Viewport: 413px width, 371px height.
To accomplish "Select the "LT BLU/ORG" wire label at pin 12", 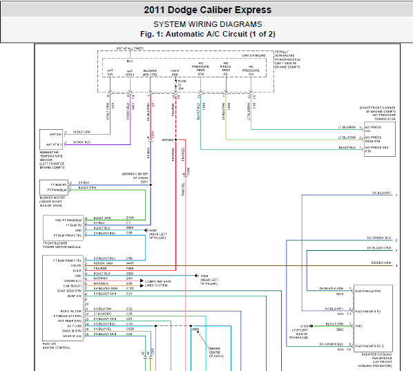I will pyautogui.click(x=102, y=314).
